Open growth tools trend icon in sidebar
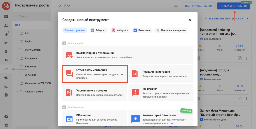Viewport: 256px width, 129px height. click(x=6, y=69)
